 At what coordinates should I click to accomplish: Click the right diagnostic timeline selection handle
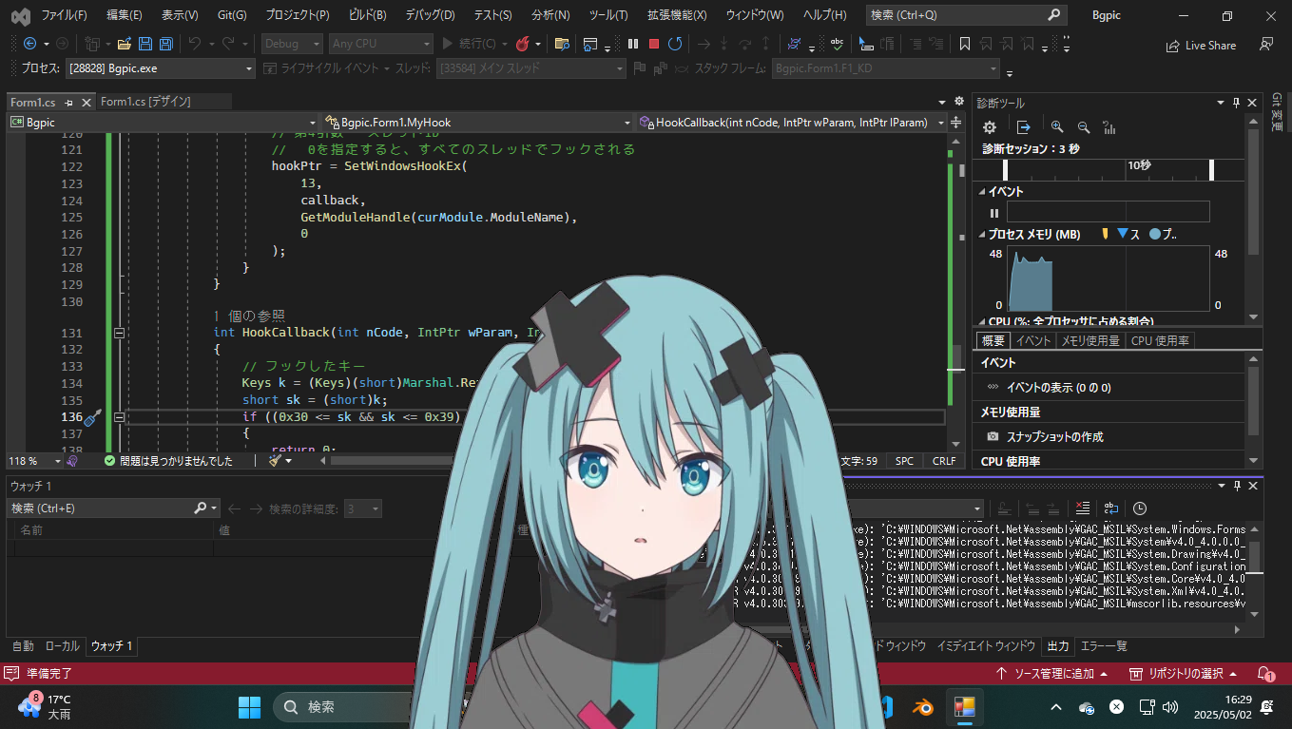click(1211, 170)
